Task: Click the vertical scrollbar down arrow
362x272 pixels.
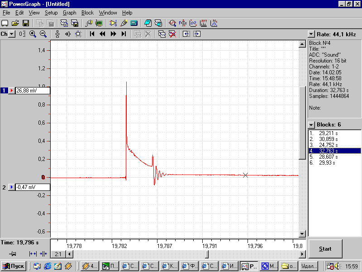Action: (x=302, y=234)
